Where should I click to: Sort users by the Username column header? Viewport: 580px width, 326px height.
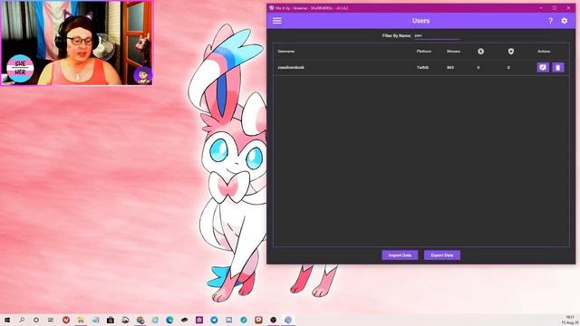coord(286,52)
